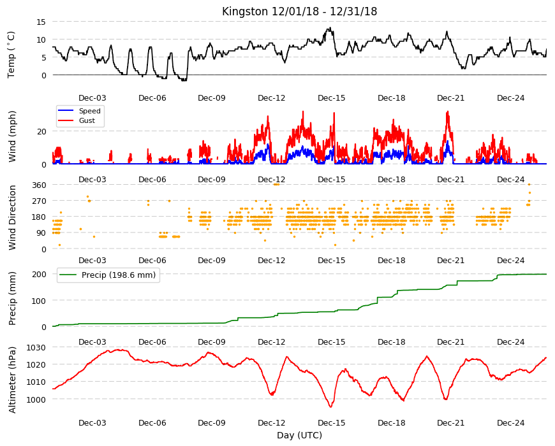Click the Temp (°C) axis label
555x446 pixels.
coord(11,54)
